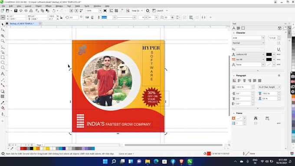
Task: Open the '% of Char. height' dropdown
Action: [x=269, y=87]
